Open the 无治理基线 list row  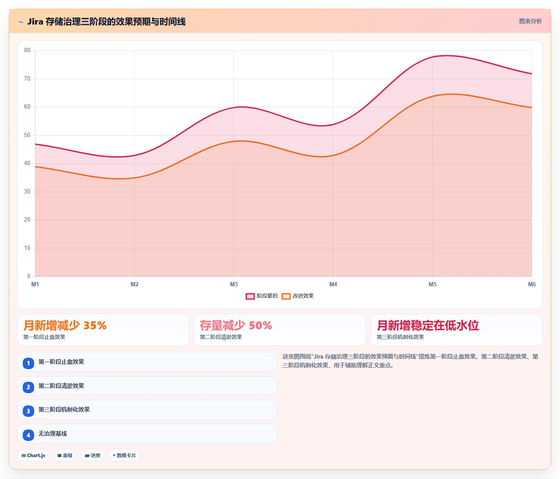[147, 433]
